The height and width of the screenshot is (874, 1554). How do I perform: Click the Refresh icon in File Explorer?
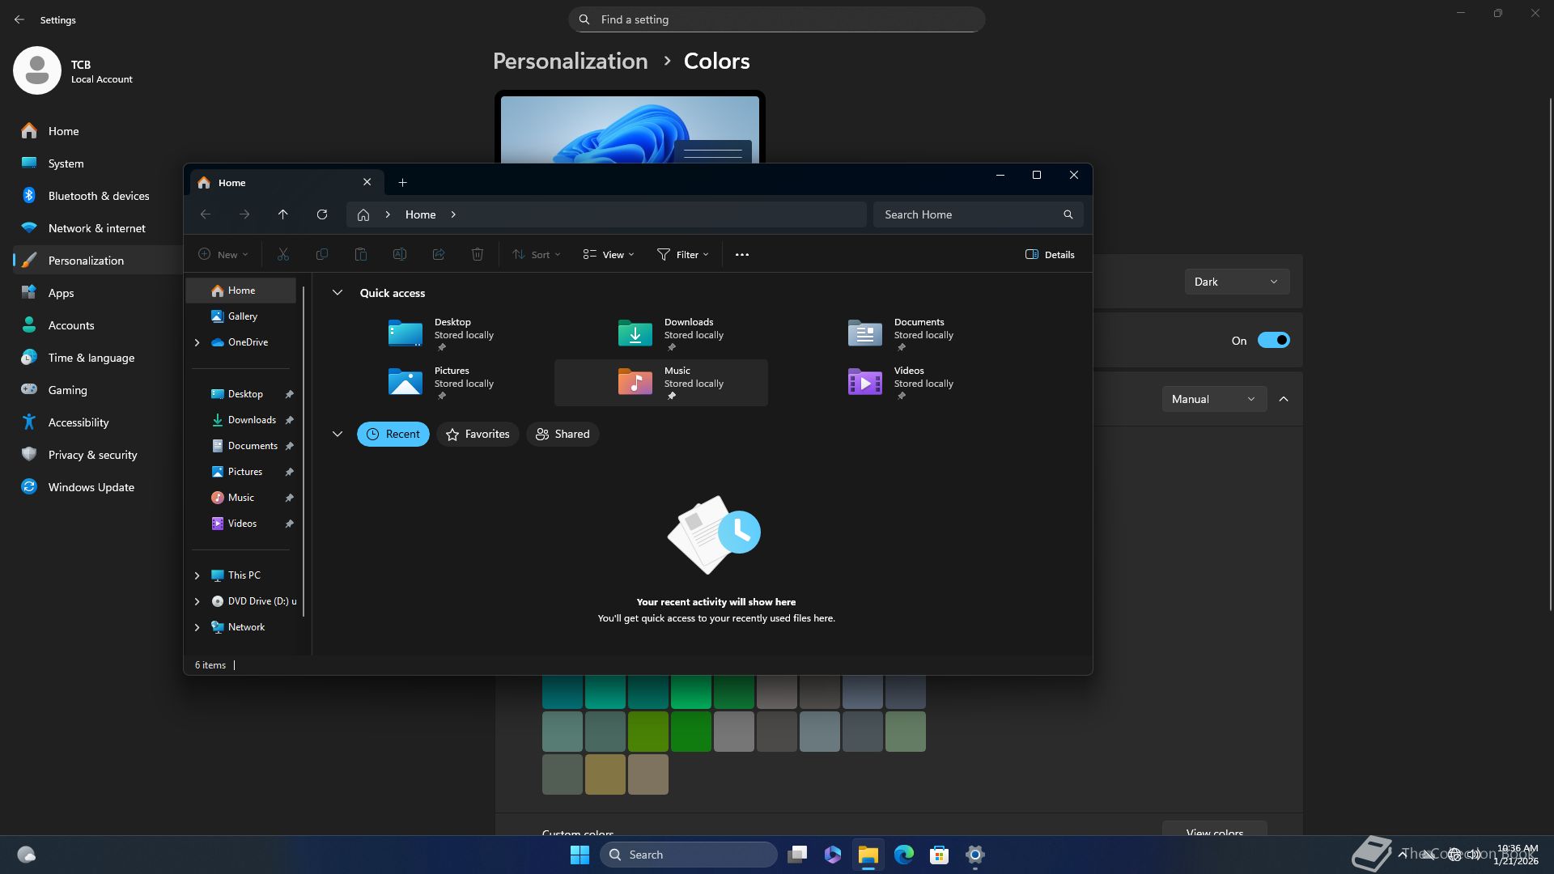click(322, 214)
